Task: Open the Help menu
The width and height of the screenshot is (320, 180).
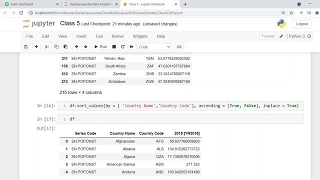Action: click(x=161, y=36)
